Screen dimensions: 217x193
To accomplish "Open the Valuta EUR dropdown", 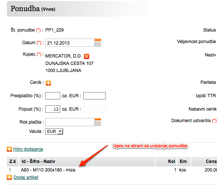I will pos(54,131).
